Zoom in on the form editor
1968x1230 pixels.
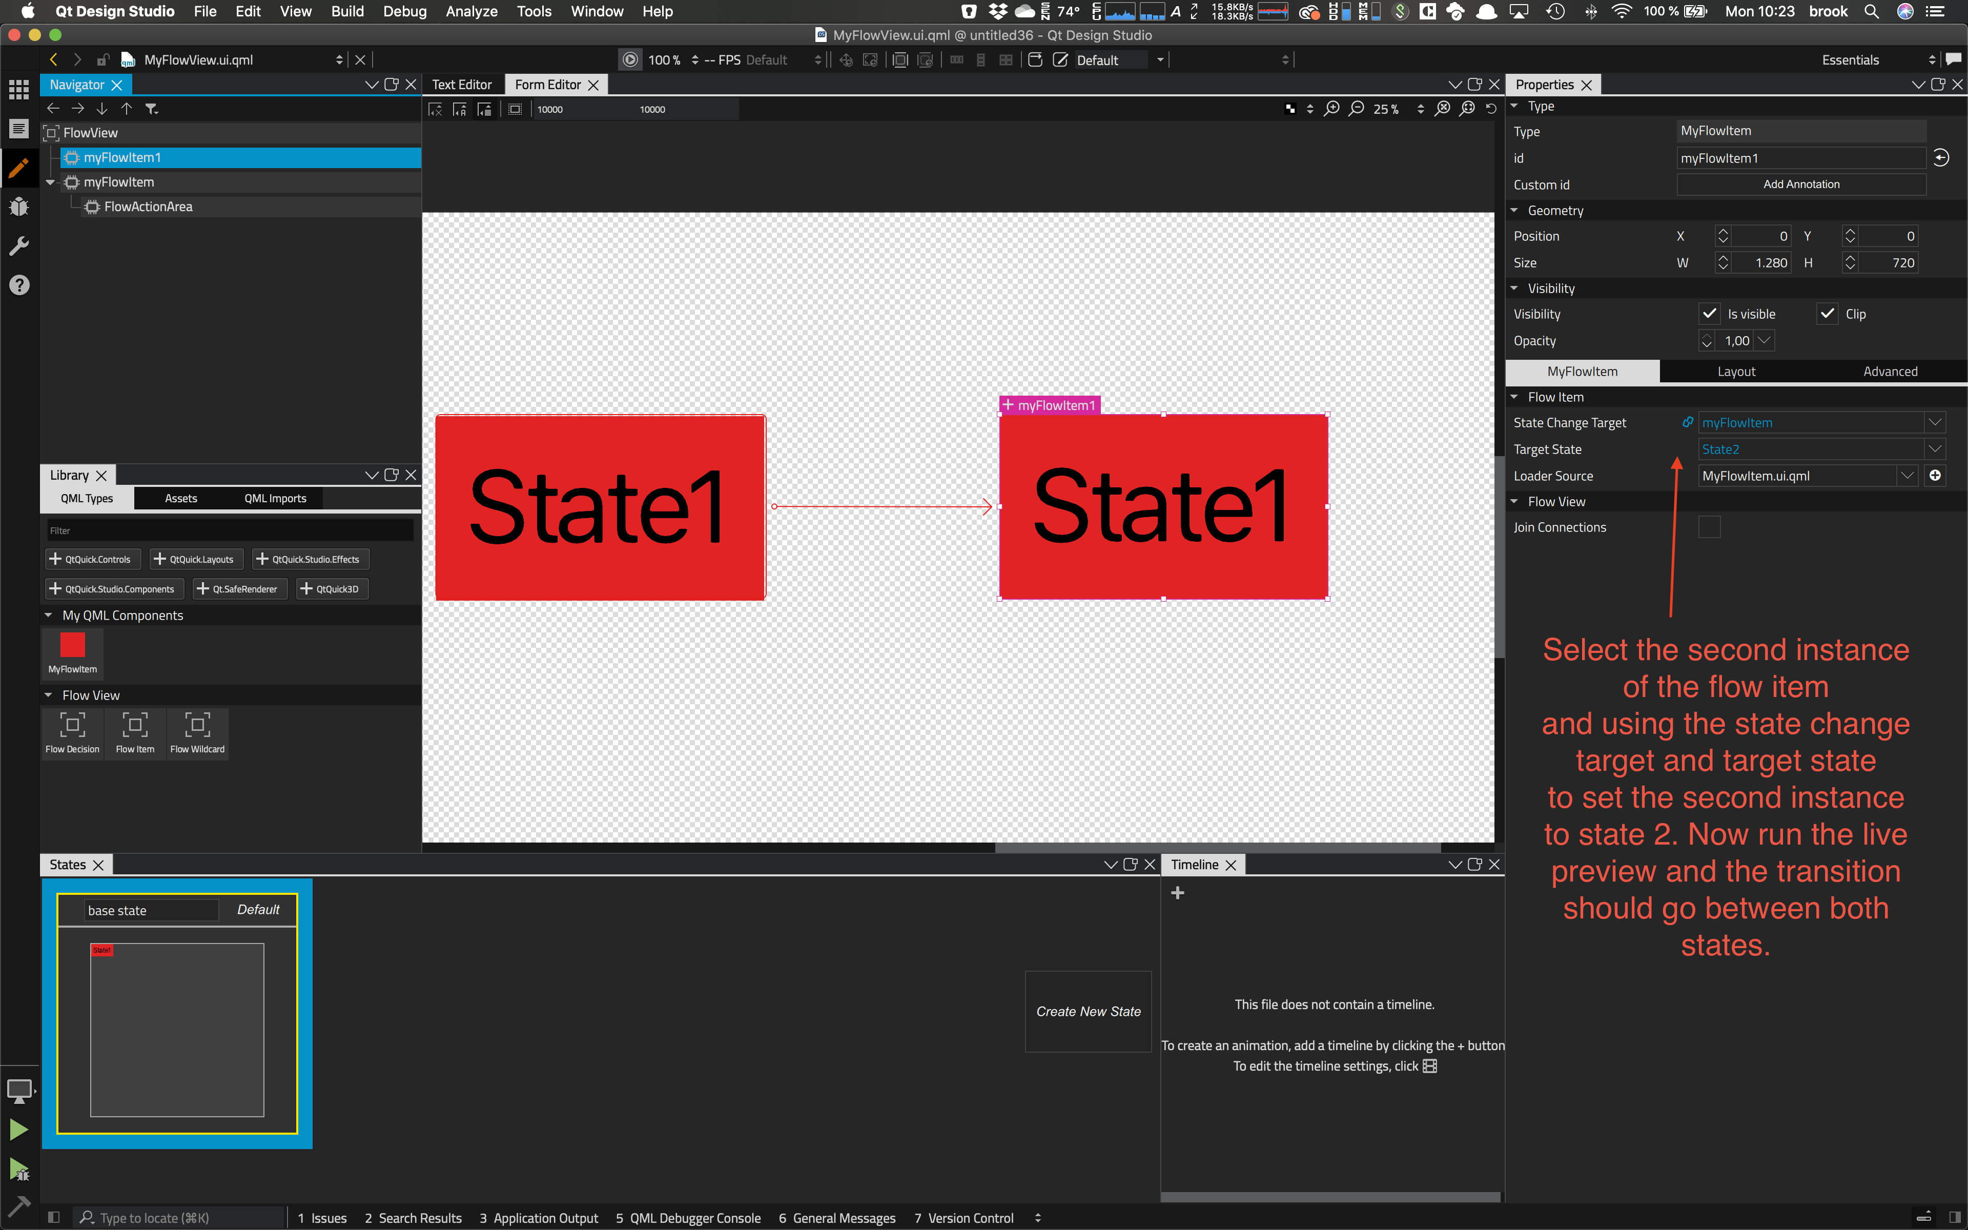pyautogui.click(x=1331, y=109)
